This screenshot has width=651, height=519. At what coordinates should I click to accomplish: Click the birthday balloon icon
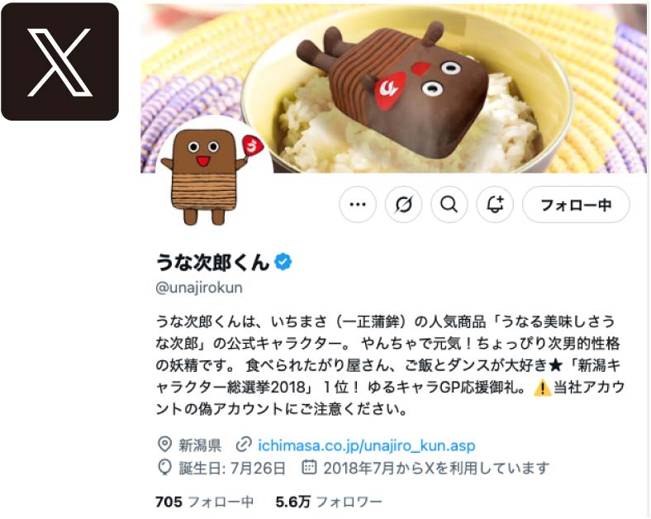click(165, 468)
